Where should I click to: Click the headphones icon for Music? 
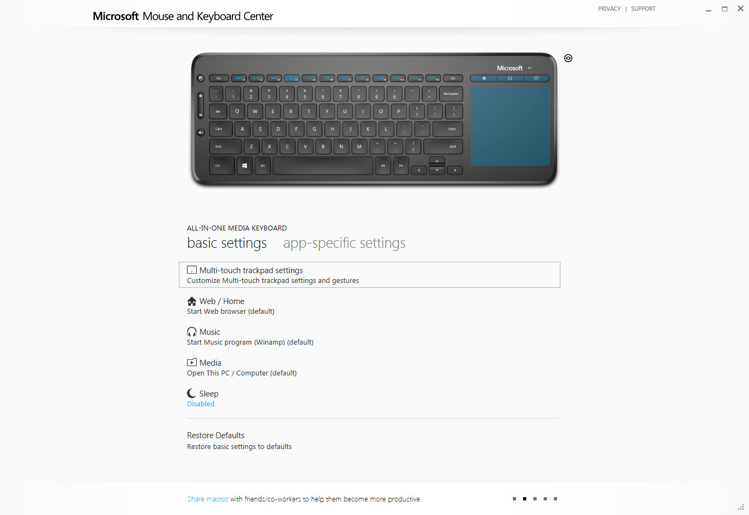click(192, 332)
